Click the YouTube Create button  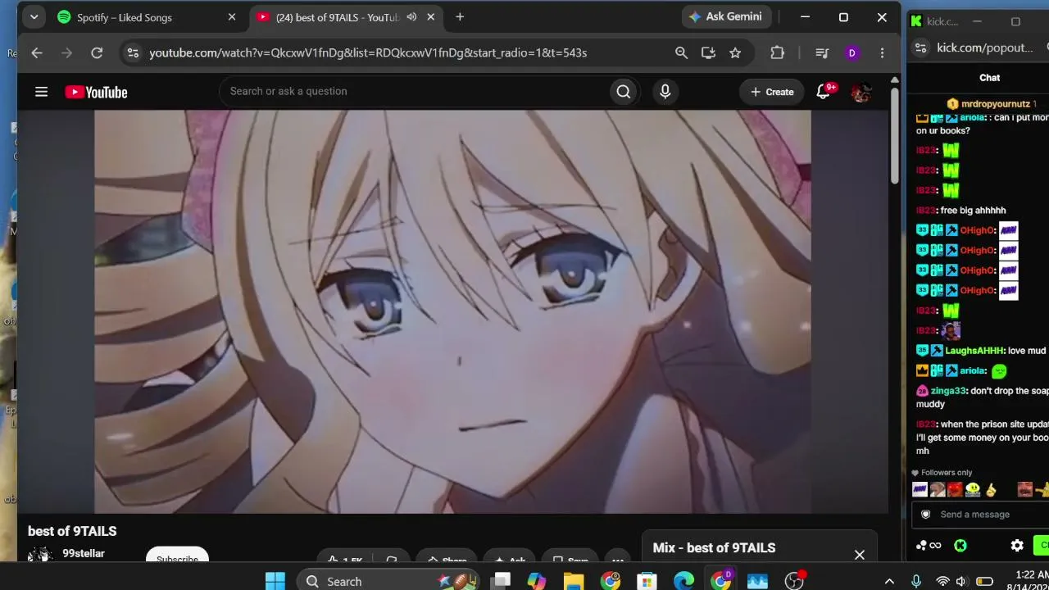(x=772, y=92)
